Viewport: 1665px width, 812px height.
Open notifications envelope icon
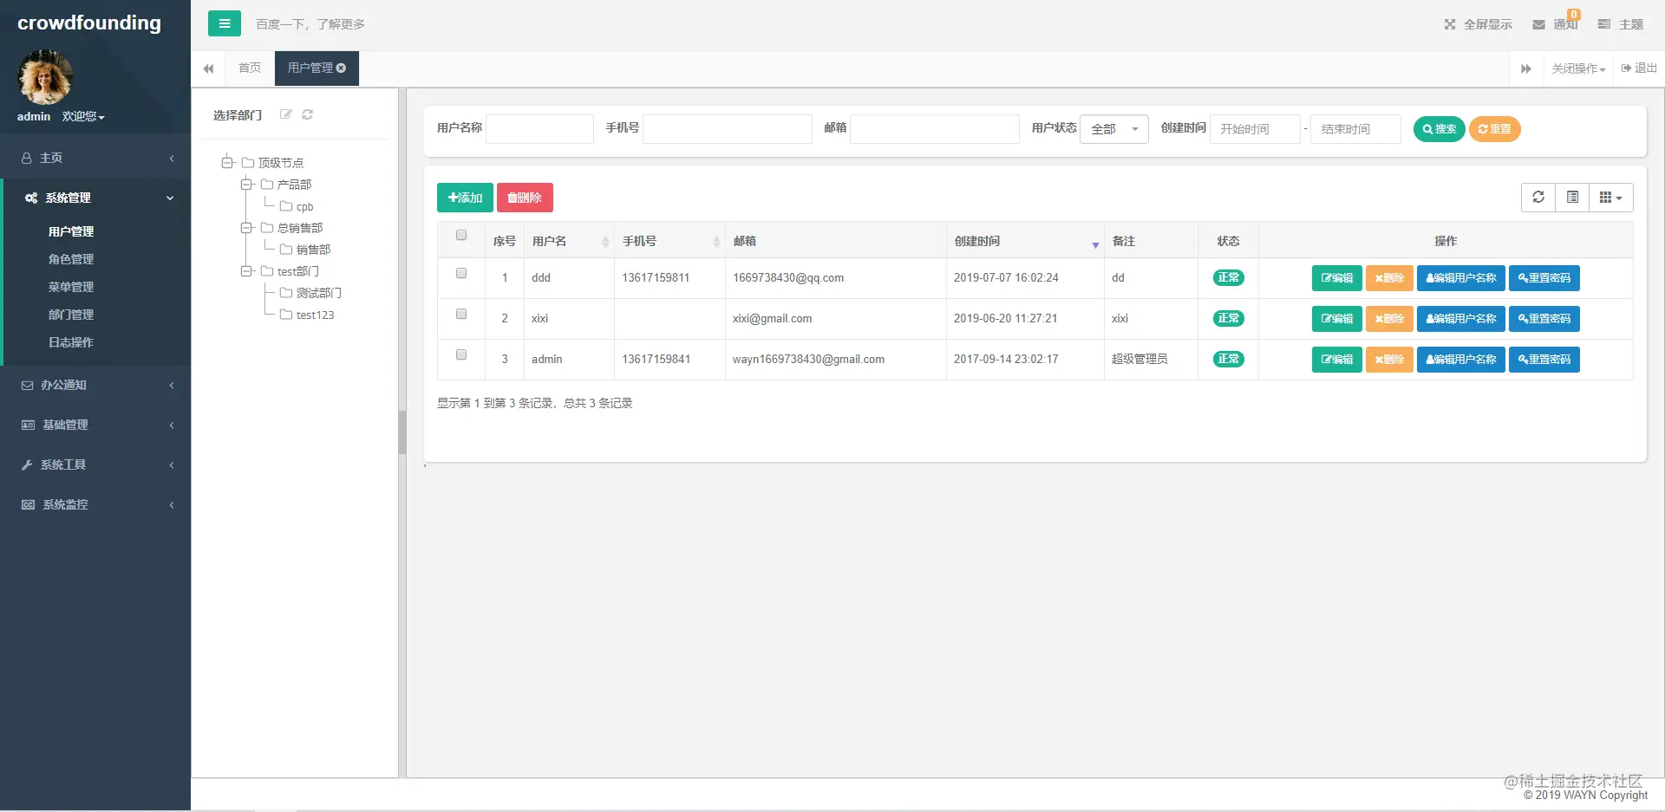pos(1538,24)
